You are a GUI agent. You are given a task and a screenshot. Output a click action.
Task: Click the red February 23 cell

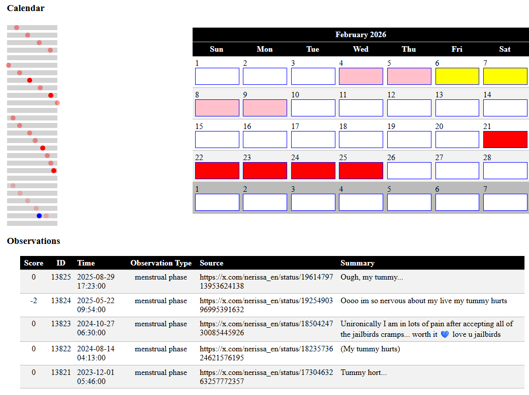(265, 171)
